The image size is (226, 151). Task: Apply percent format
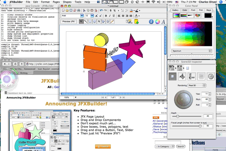[115, 11]
